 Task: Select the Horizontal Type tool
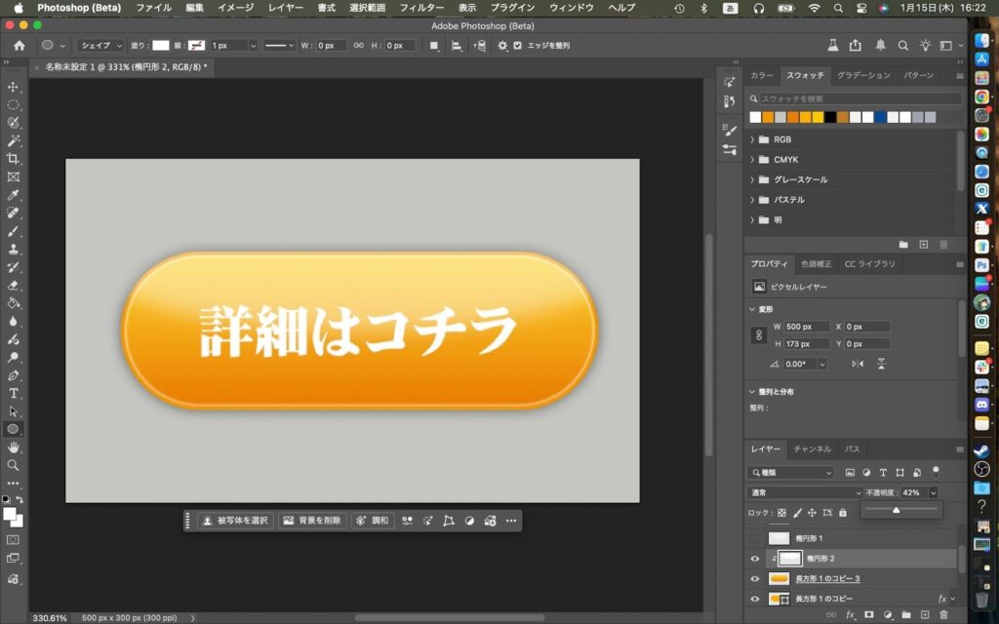14,393
